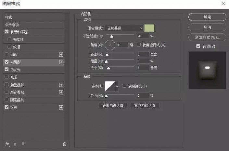
Task: Select the 斜面和浮雕 label in style list
Action: (x=19, y=32)
